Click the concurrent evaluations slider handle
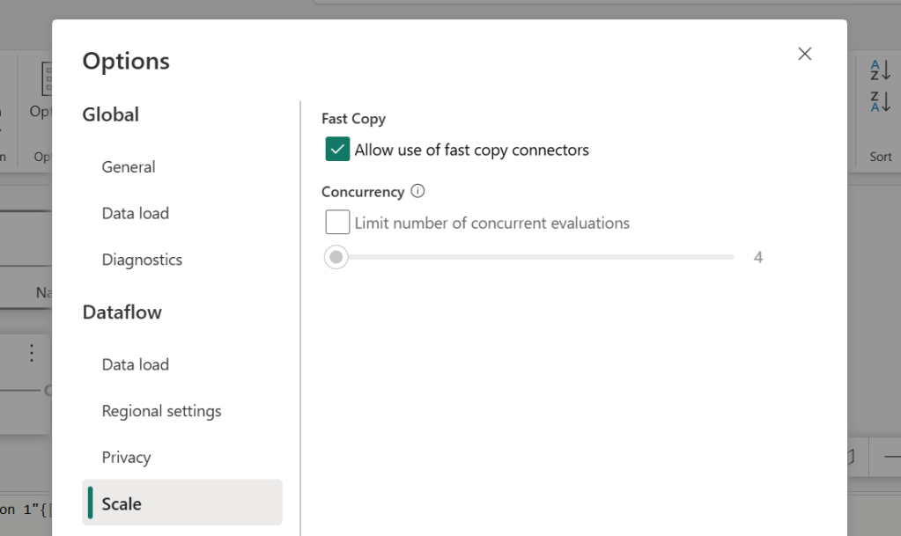The height and width of the screenshot is (536, 901). pyautogui.click(x=336, y=257)
